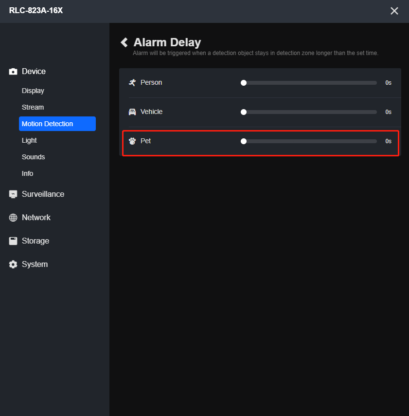409x416 pixels.
Task: Expand the Storage section label
Action: tap(36, 241)
